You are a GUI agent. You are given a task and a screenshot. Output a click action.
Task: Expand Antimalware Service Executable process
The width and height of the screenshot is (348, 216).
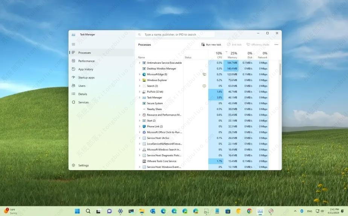point(140,63)
